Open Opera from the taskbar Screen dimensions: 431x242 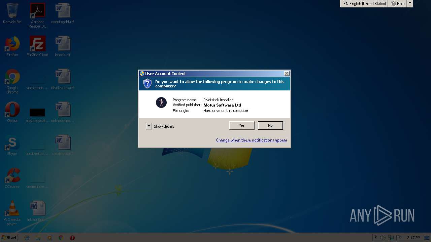pyautogui.click(x=72, y=238)
